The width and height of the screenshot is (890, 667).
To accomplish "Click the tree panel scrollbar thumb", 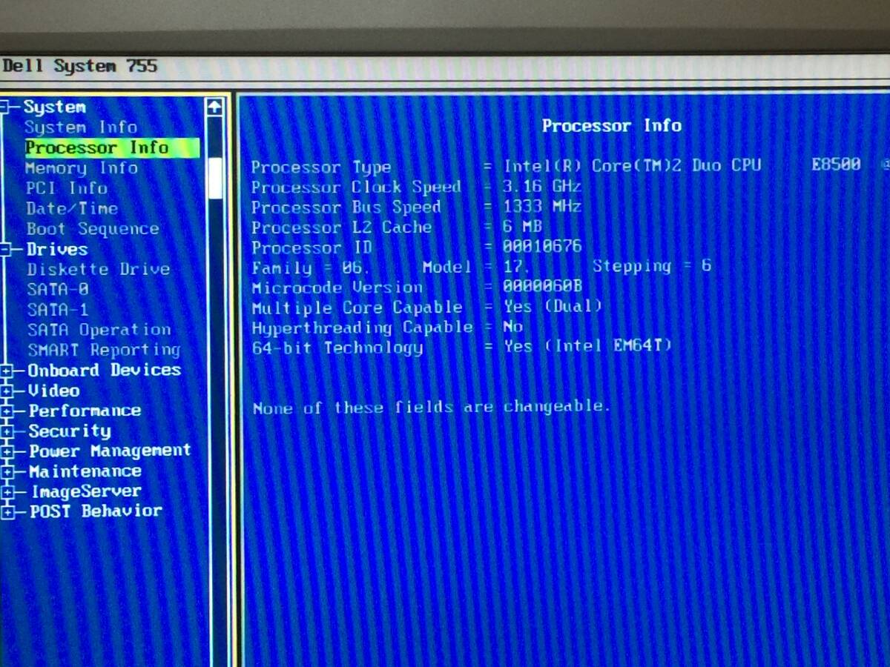I will tap(215, 178).
